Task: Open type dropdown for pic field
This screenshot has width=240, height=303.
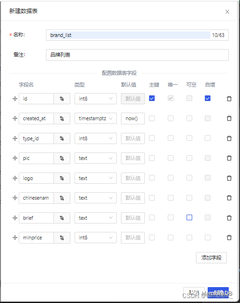Action: 96,158
